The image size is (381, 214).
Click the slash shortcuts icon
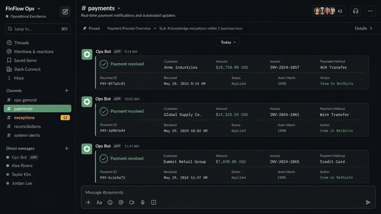tap(154, 202)
